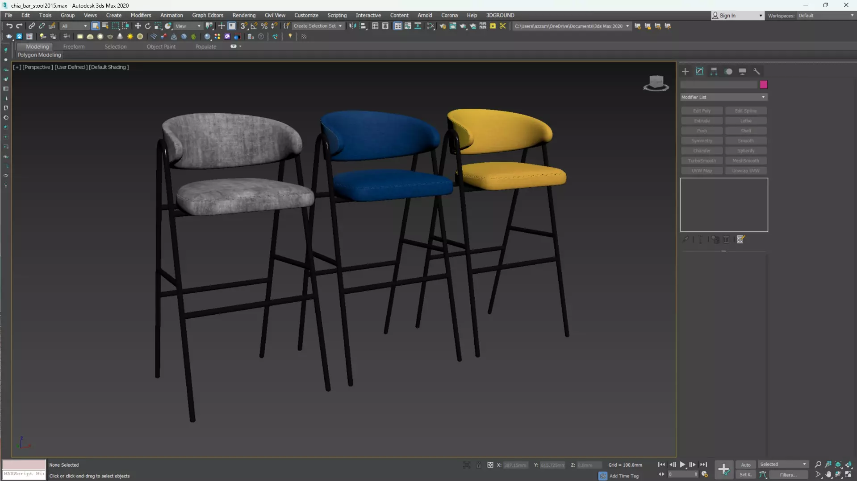Screen dimensions: 857x481
Task: Open the key Filters... button
Action: click(788, 475)
